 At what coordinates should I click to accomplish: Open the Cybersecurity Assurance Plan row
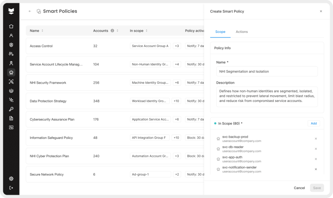pos(115,119)
